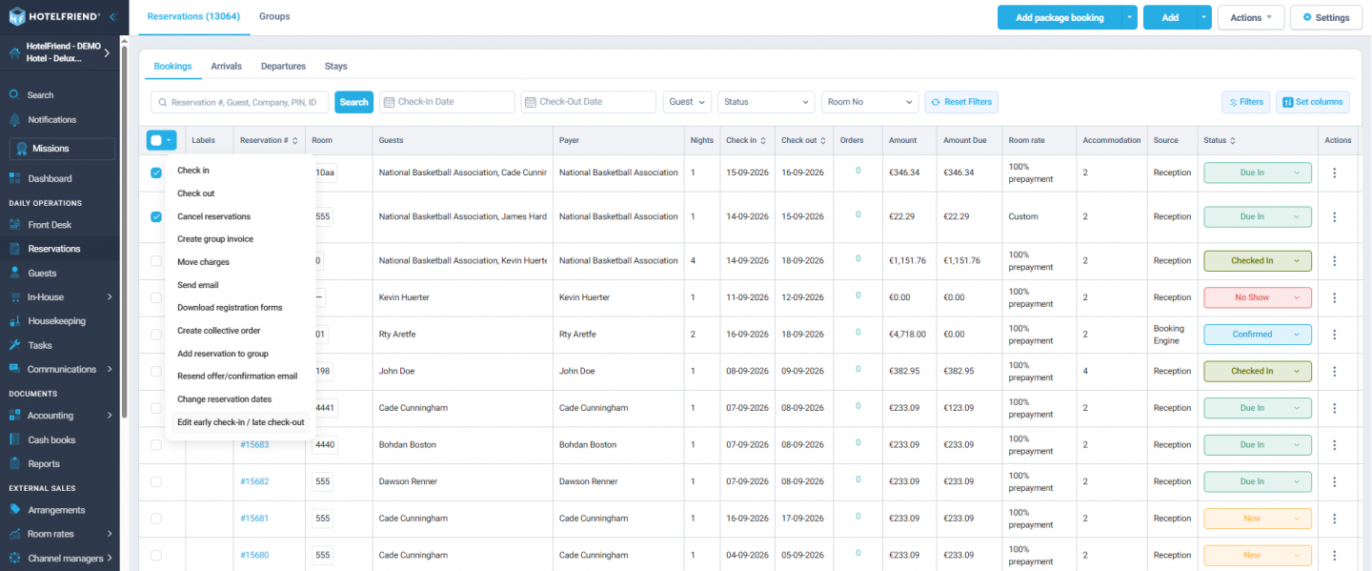The width and height of the screenshot is (1372, 571).
Task: Choose Edit early check-in / late check-out
Action: (x=240, y=422)
